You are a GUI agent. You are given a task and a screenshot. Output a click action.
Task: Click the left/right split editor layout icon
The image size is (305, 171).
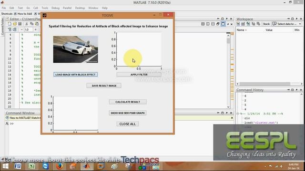pos(208,24)
